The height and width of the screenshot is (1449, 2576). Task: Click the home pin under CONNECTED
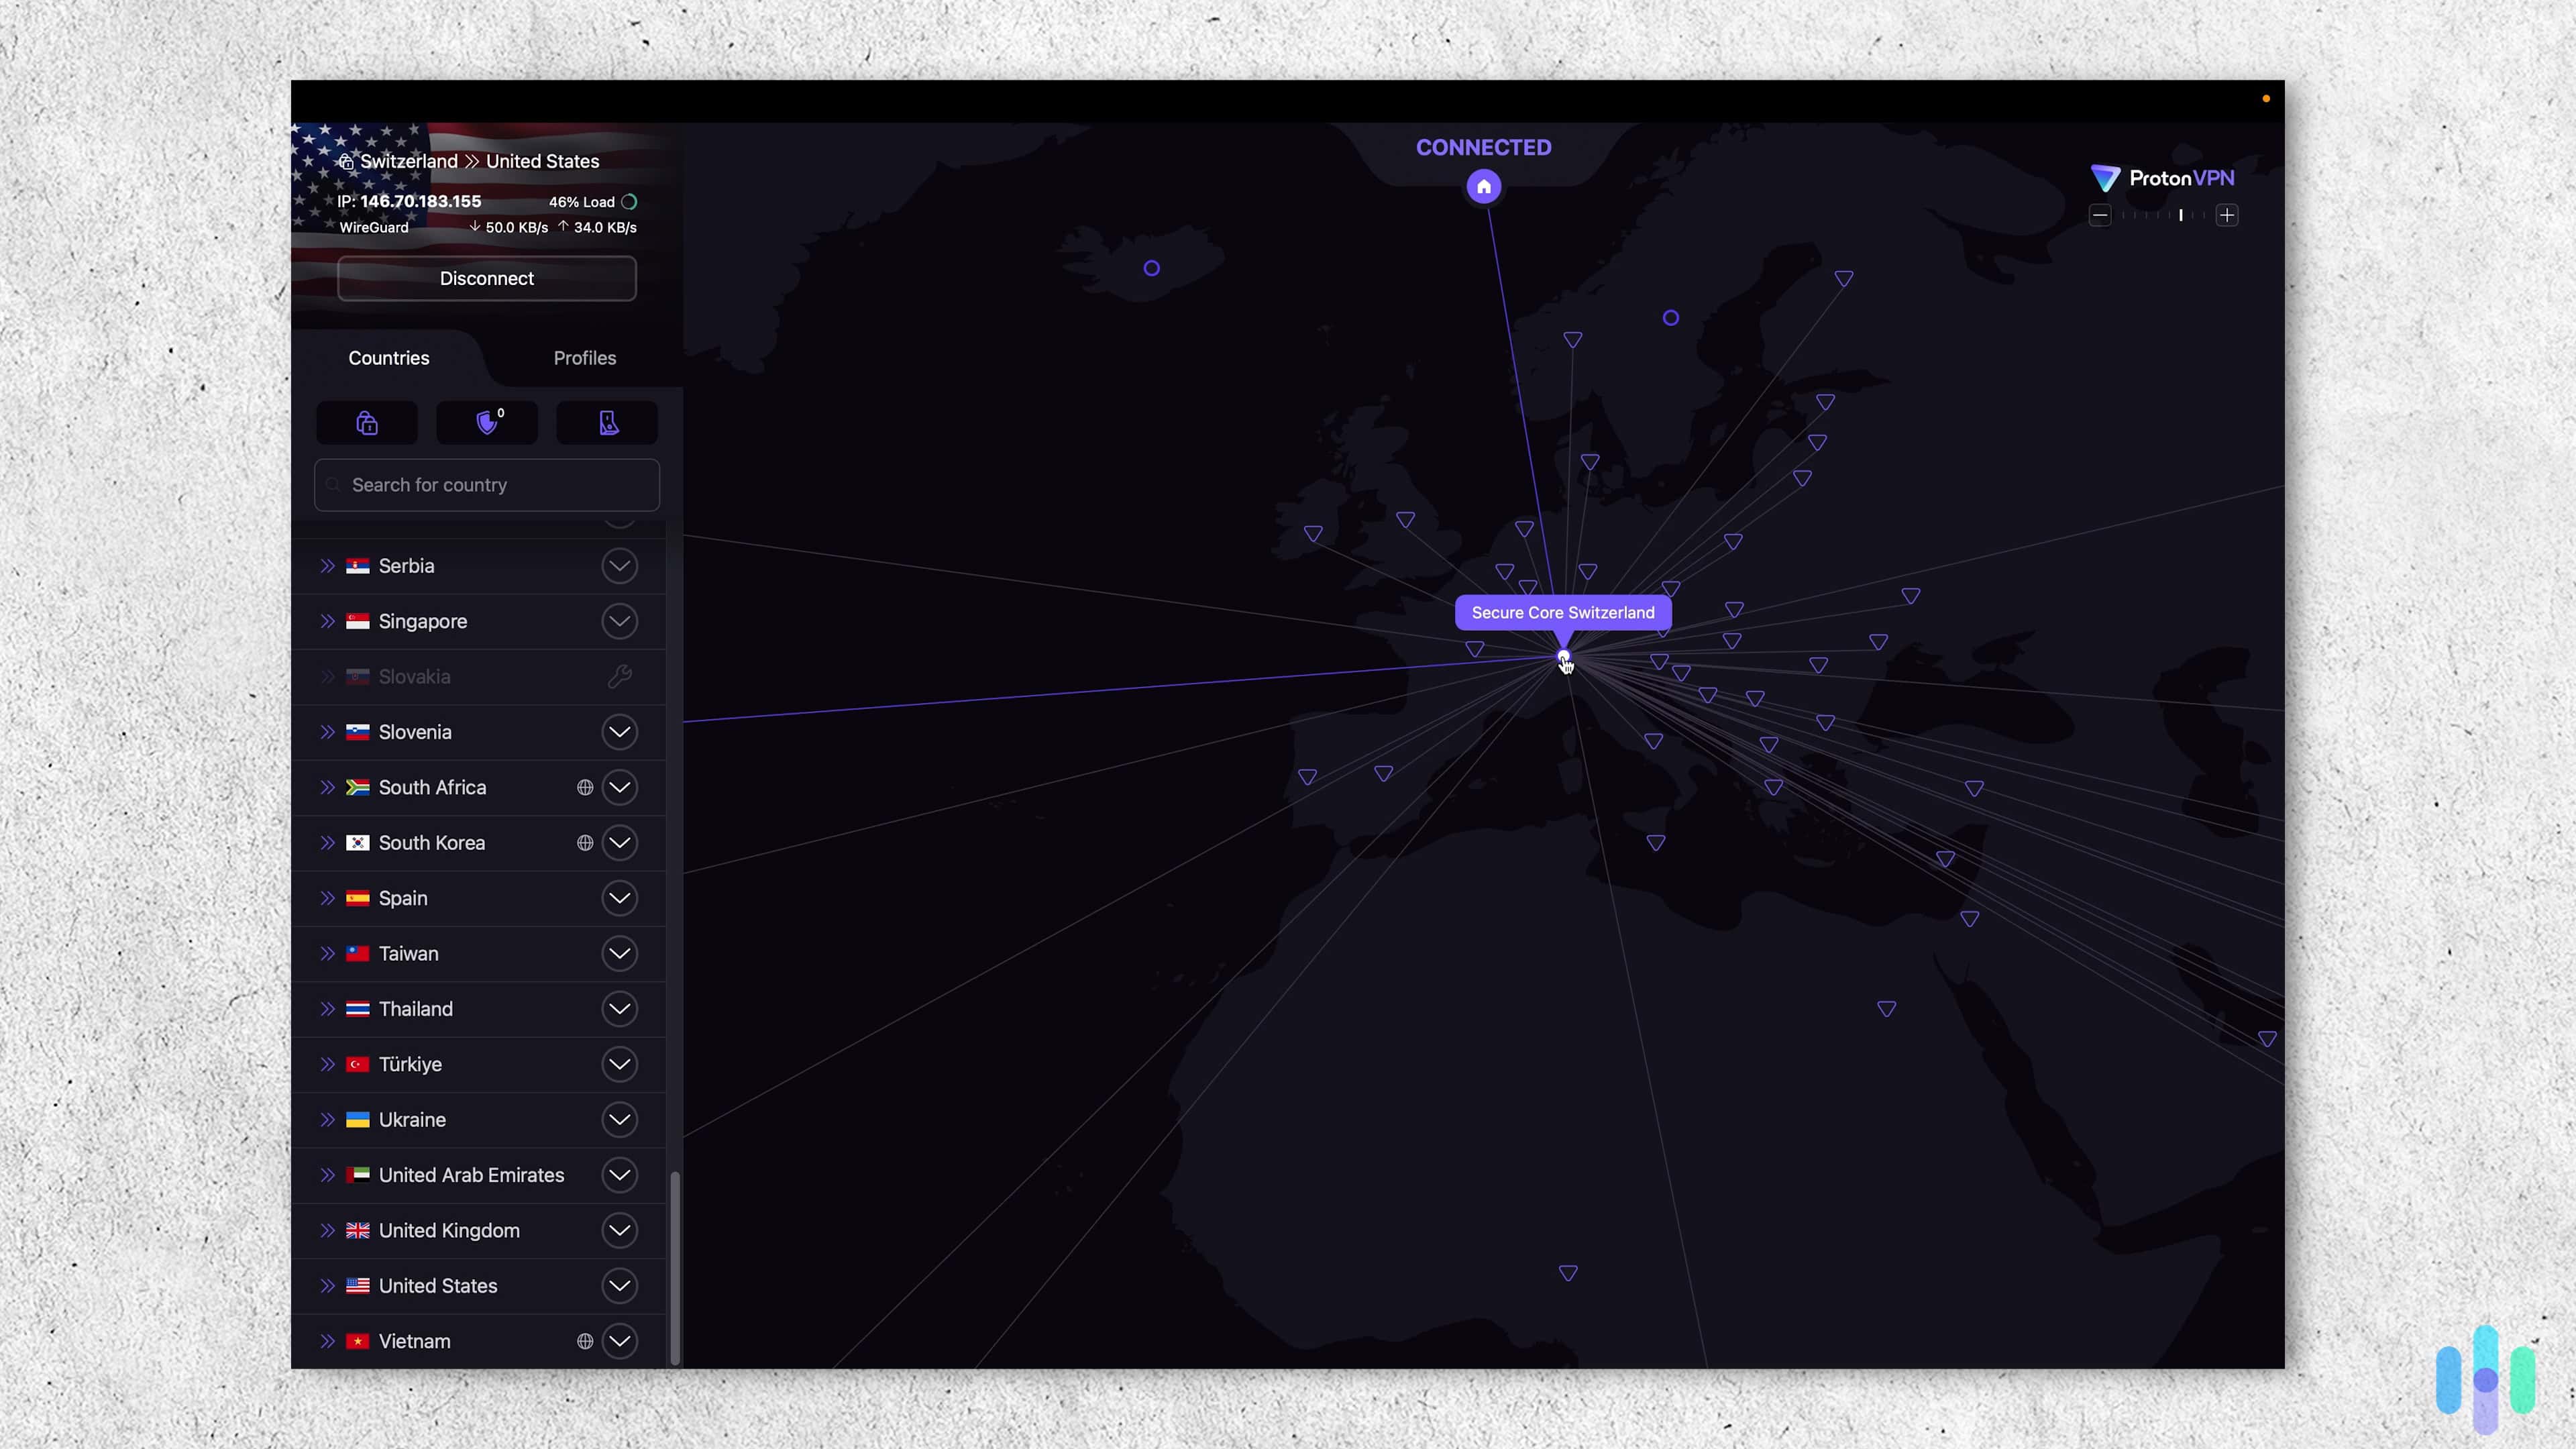click(x=1483, y=186)
